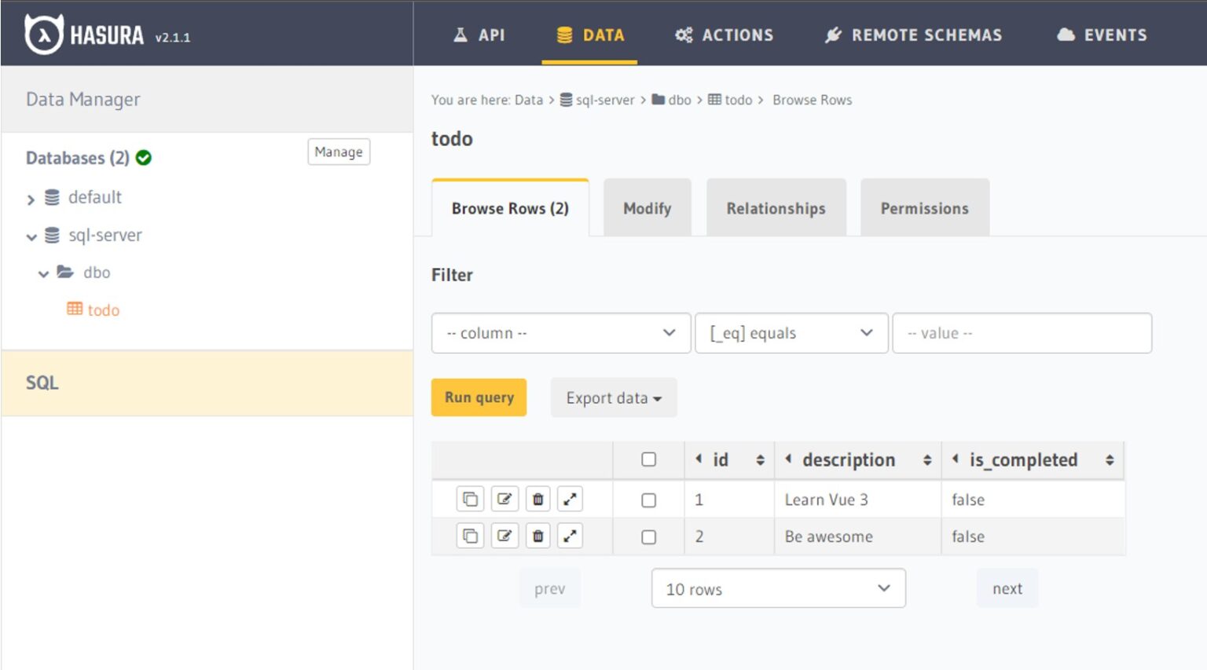Open the Actions top navigation tab
This screenshot has height=670, width=1207.
[725, 35]
